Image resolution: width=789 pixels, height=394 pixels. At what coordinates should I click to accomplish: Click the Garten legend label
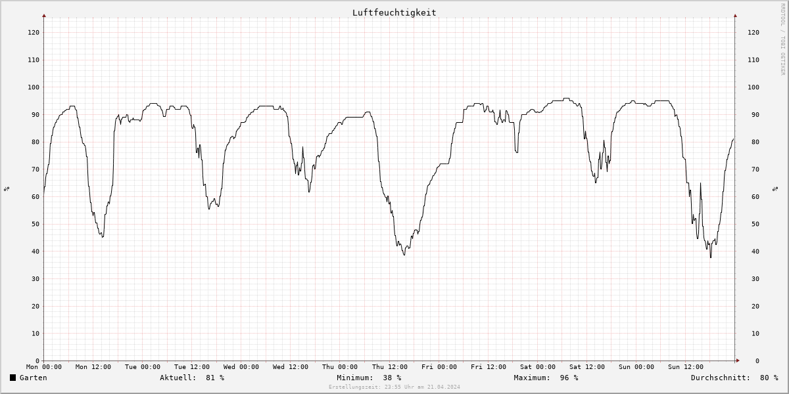pos(34,378)
